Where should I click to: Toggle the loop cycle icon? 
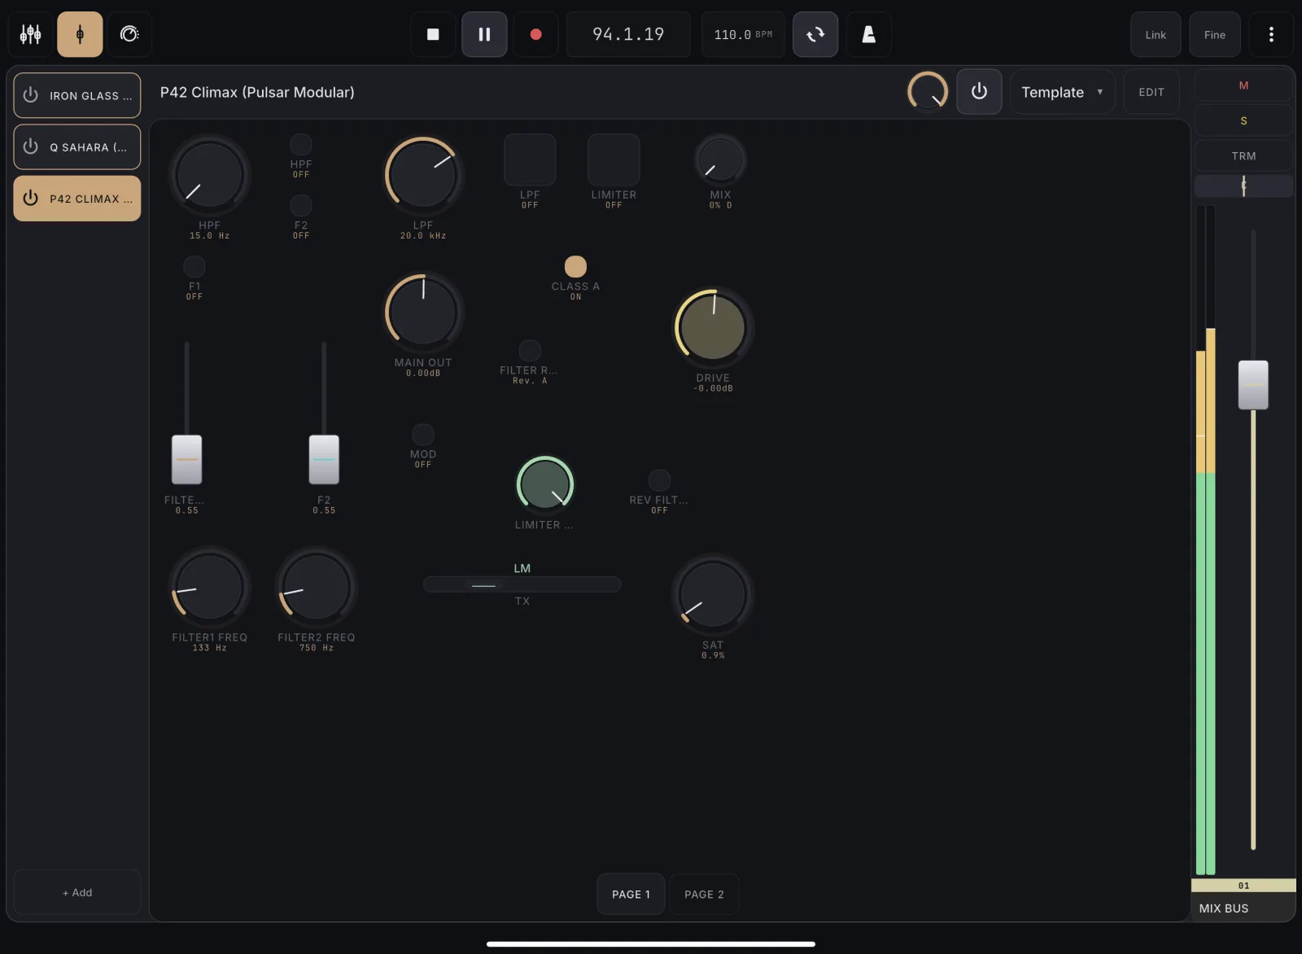tap(815, 34)
